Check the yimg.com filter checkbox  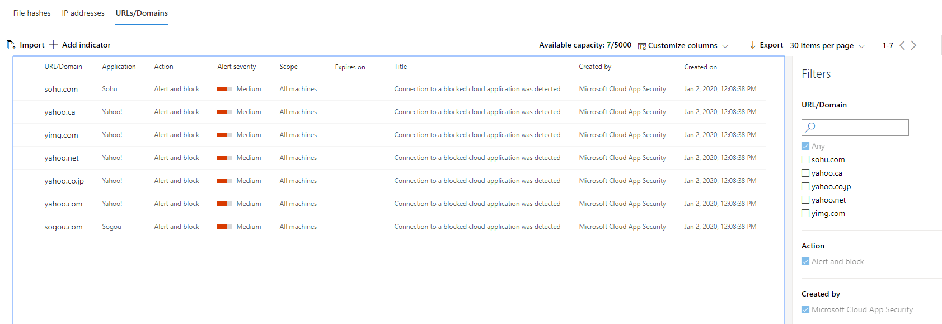tap(805, 213)
